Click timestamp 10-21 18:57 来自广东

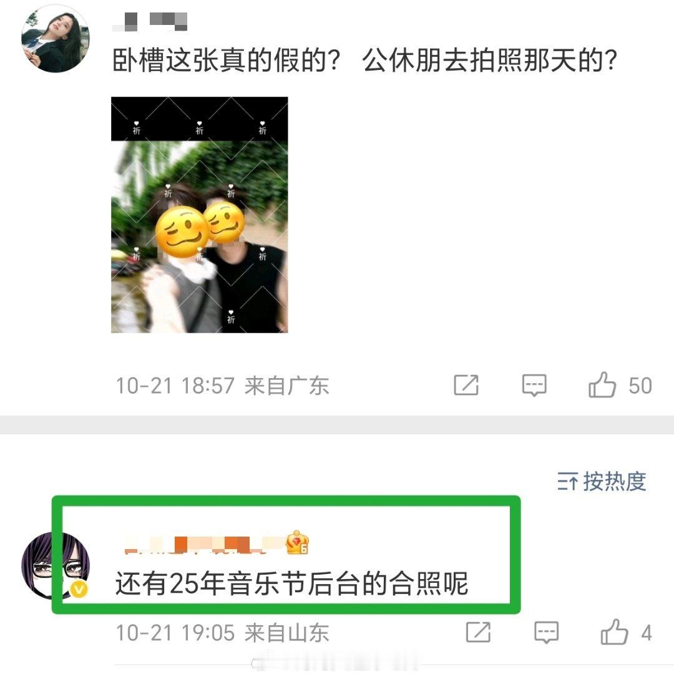222,386
